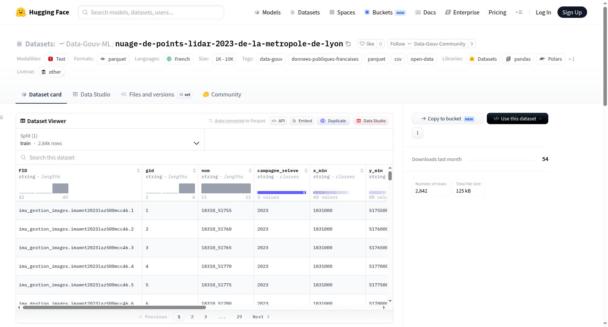The image size is (608, 327).
Task: Focus the Search this dataset field
Action: click(x=204, y=157)
